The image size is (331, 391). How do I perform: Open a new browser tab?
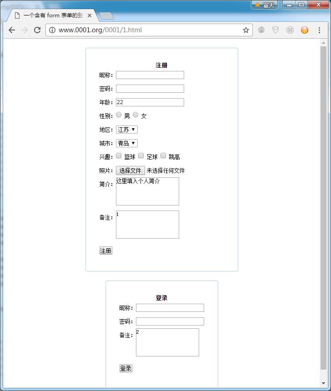[106, 16]
